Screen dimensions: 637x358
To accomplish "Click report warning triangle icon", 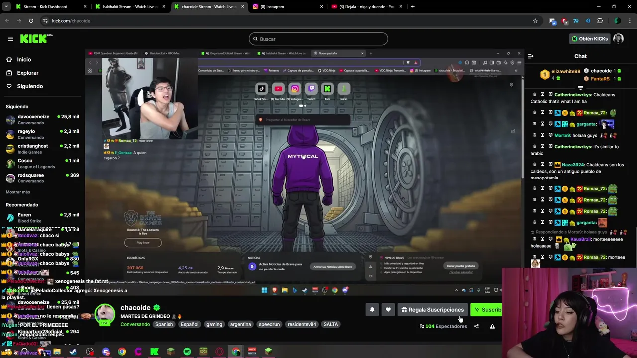I will tap(492, 326).
